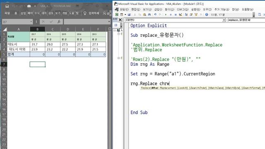This screenshot has width=265, height=149.
Task: Click the Insert Function fx icon
Action: (x=59, y=22)
